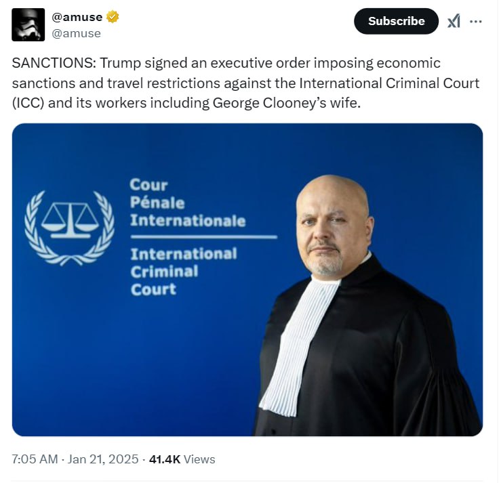Click the white jabot collar in photo
This screenshot has width=499, height=483.
coord(298,345)
